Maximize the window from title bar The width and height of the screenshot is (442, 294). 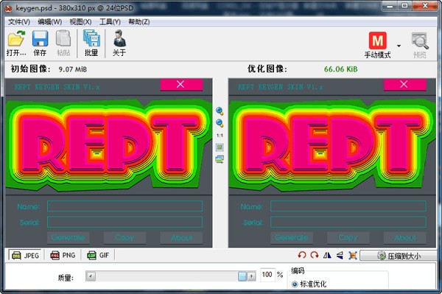coord(405,6)
